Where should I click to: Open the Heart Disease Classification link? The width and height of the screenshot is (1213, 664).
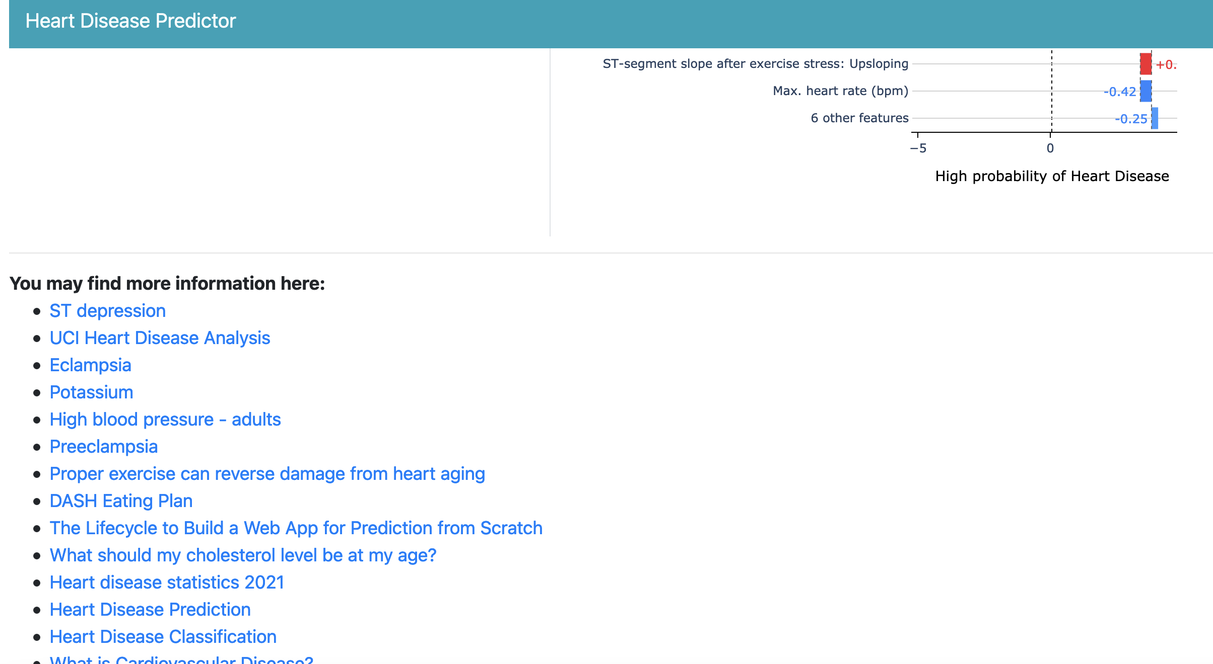coord(163,637)
